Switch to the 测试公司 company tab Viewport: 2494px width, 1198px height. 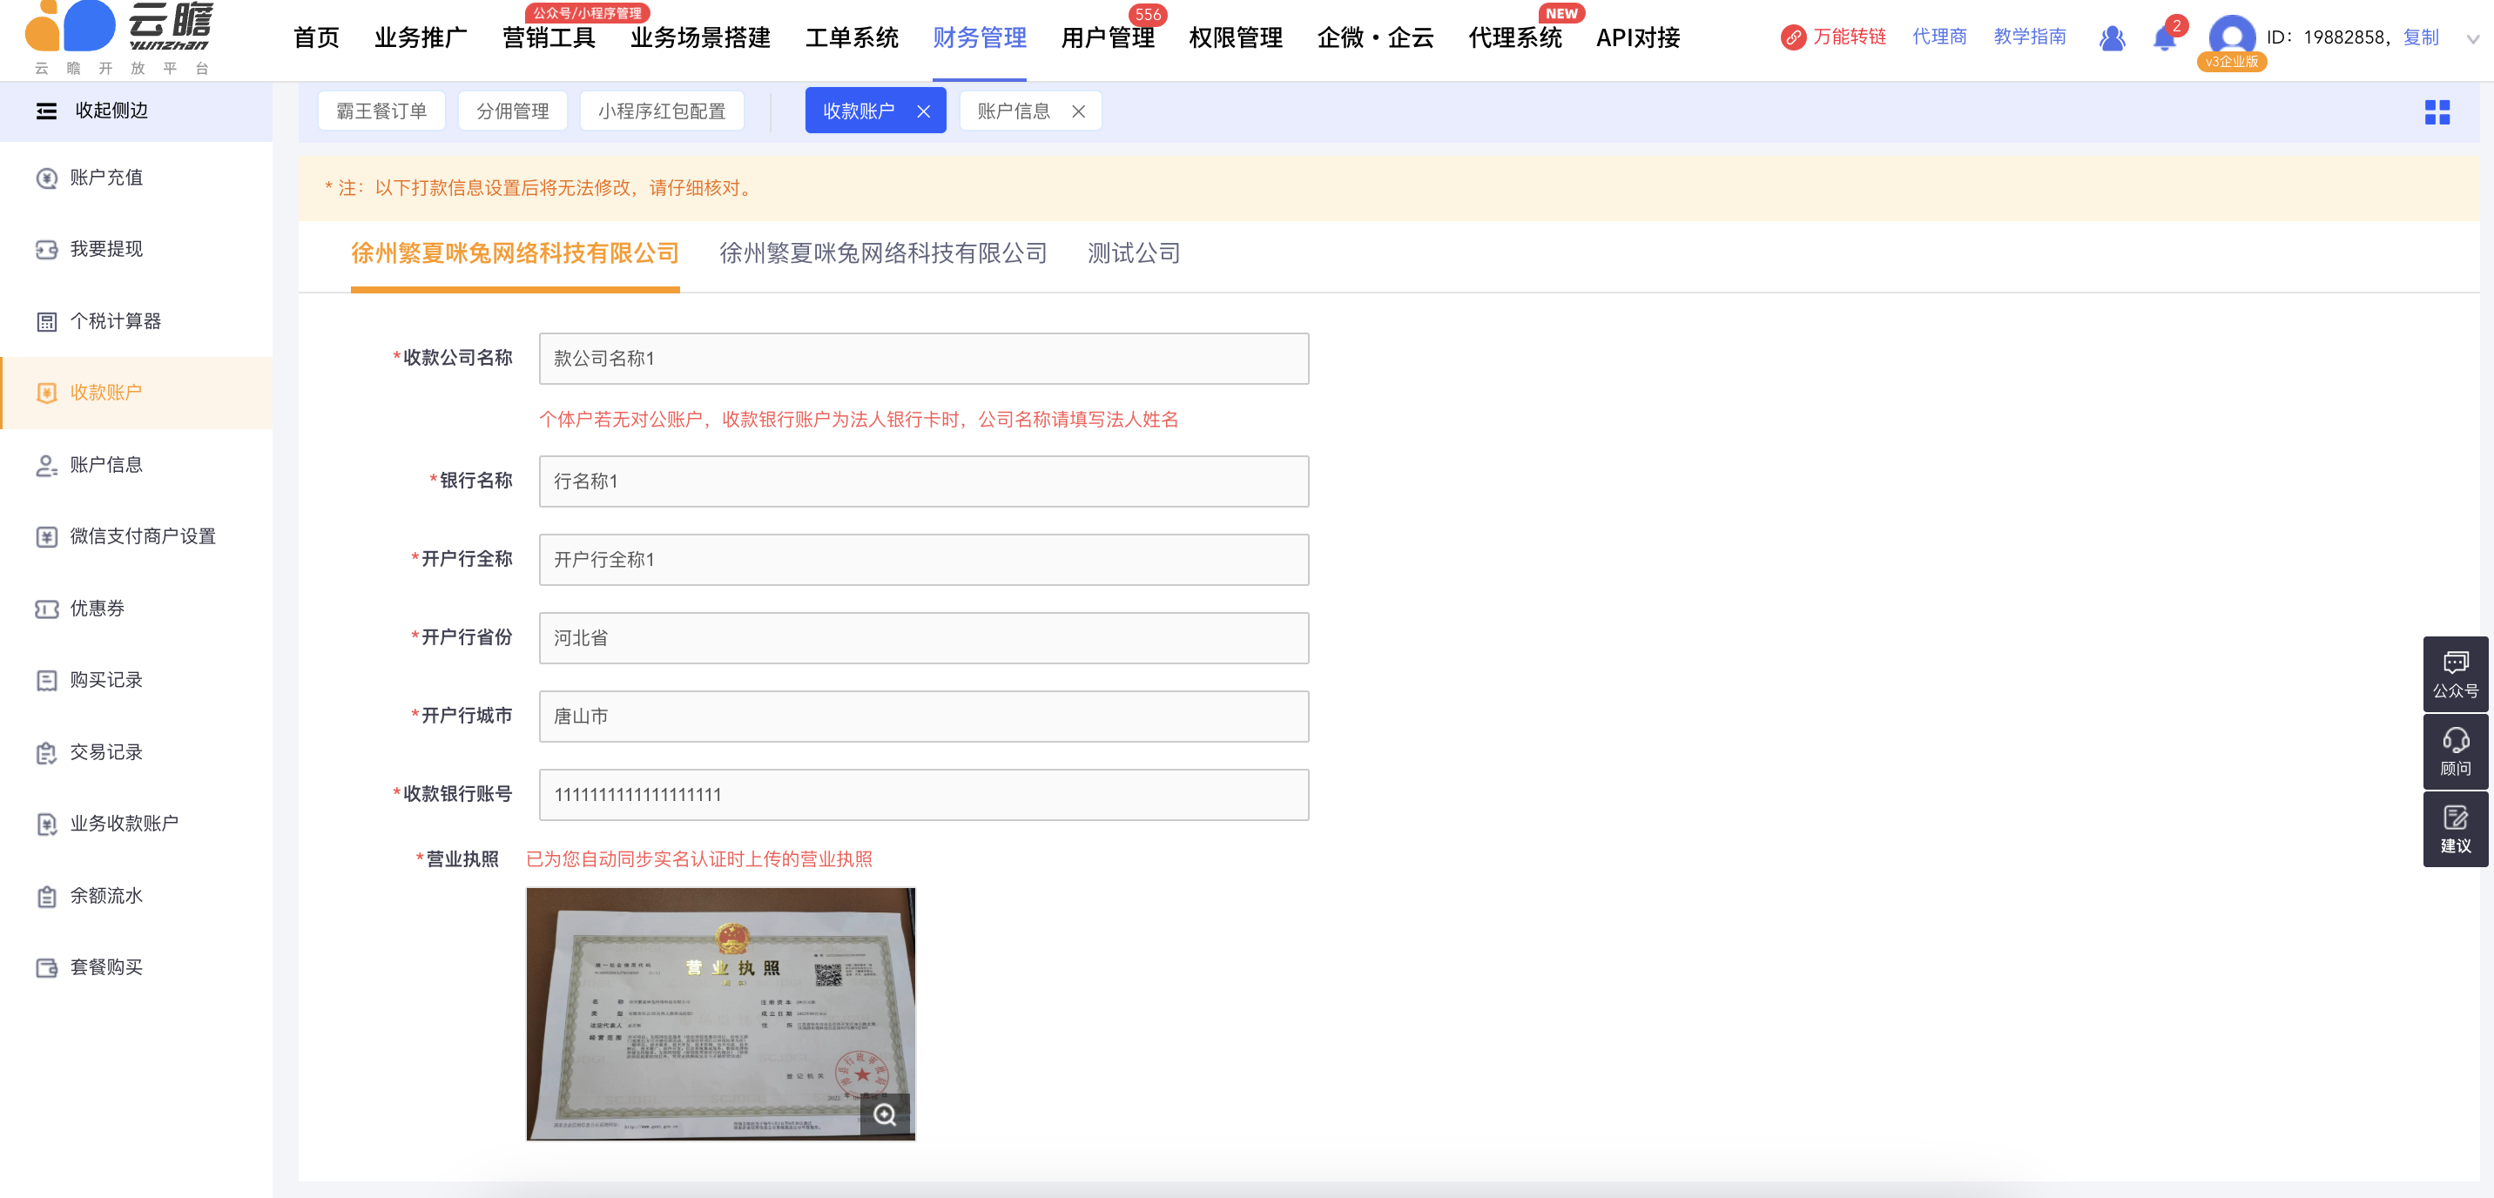1133,253
